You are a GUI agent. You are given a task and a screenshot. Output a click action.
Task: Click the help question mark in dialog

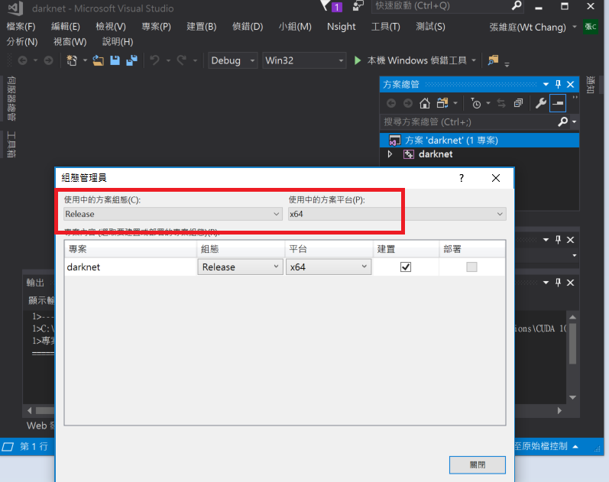pyautogui.click(x=462, y=178)
